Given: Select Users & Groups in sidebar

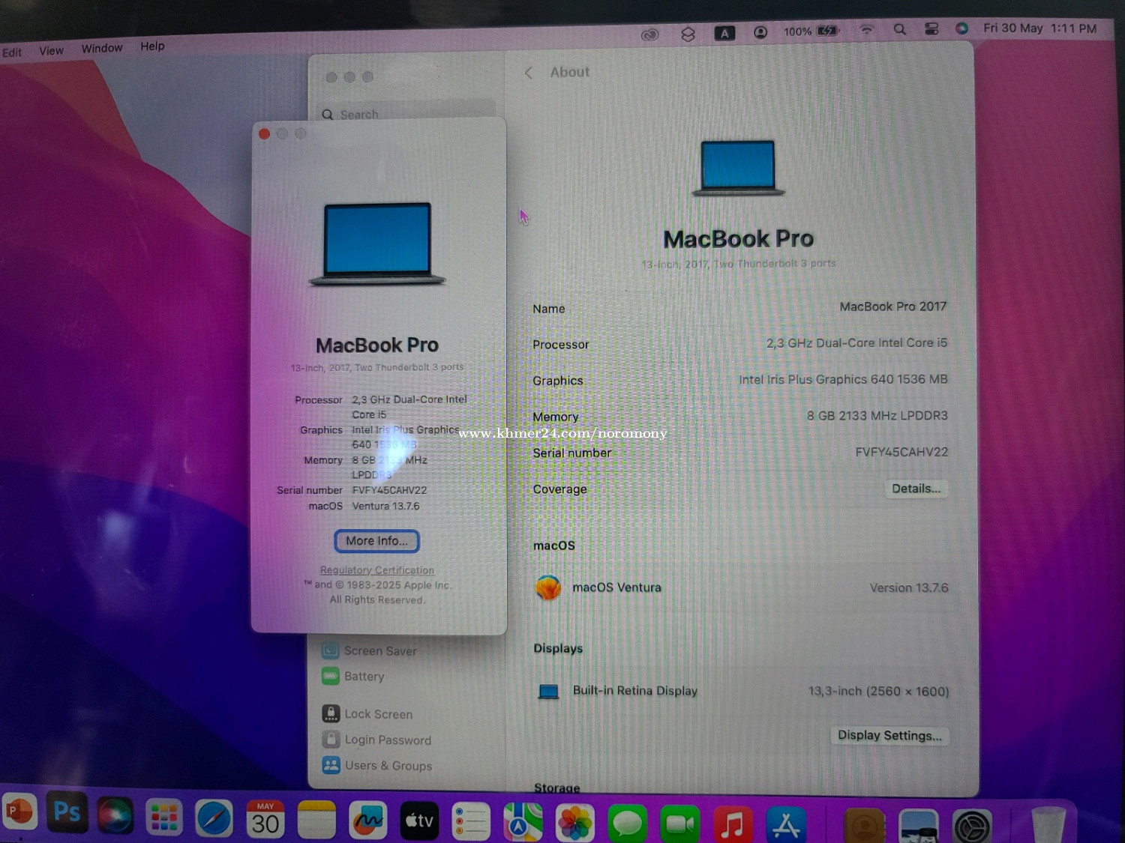Looking at the screenshot, I should point(377,765).
